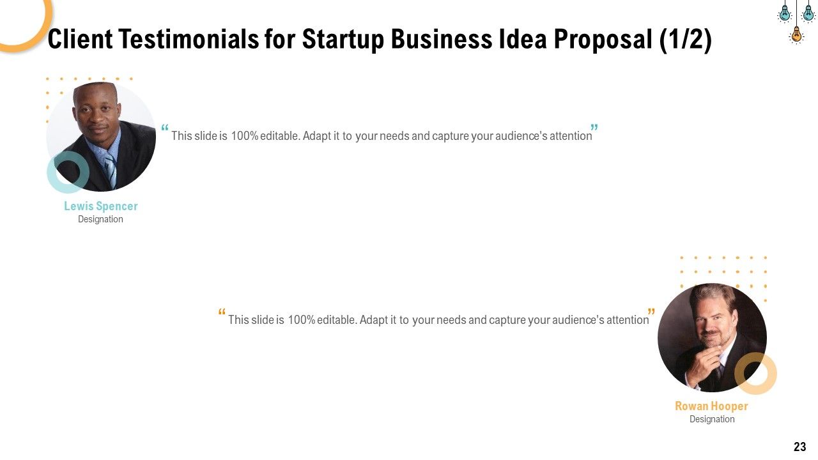This screenshot has width=818, height=460.
Task: Click the orange opening quote mark
Action: (222, 314)
